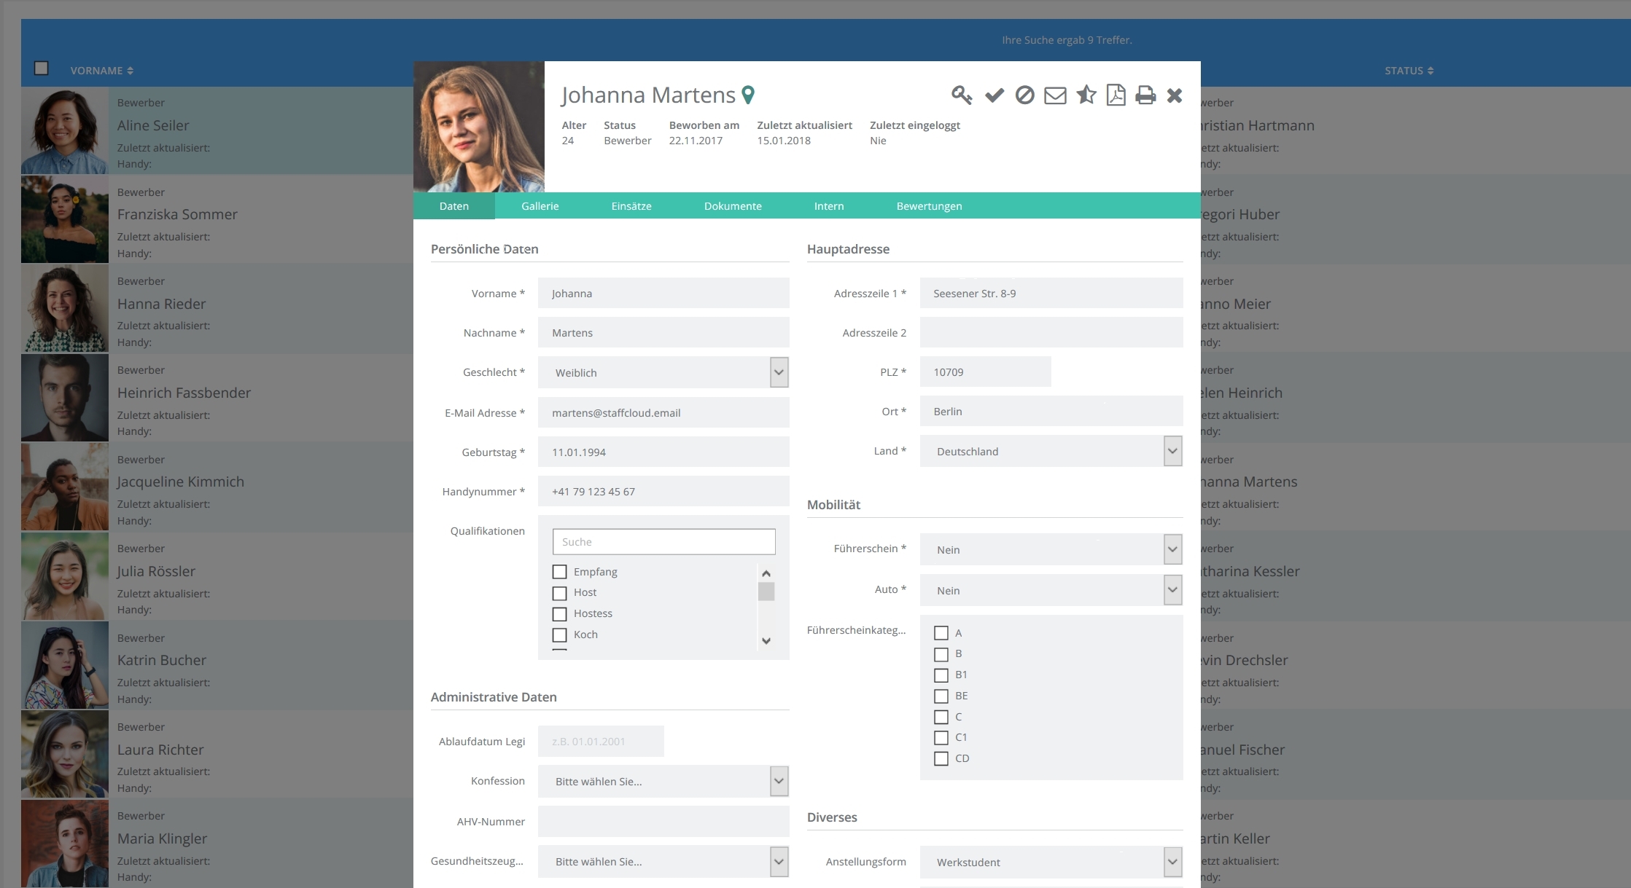Check the Hostess qualification checkbox
This screenshot has width=1631, height=888.
(x=559, y=614)
